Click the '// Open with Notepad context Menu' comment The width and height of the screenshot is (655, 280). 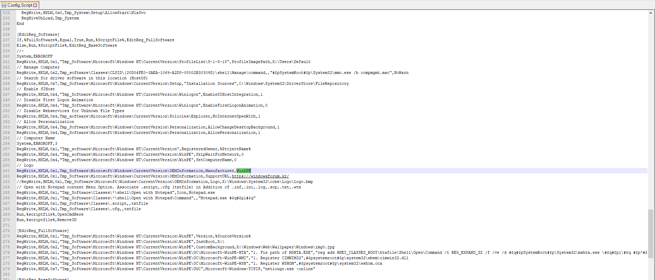(x=159, y=187)
